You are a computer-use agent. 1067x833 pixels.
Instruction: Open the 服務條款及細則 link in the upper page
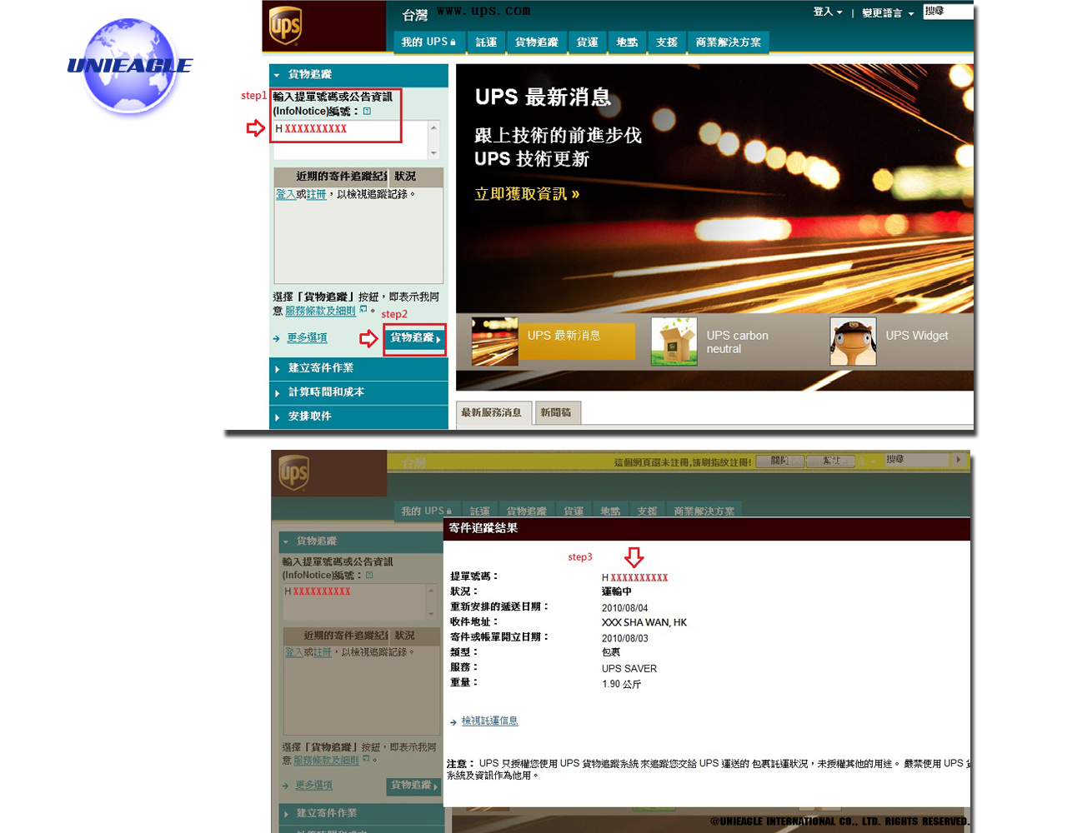pyautogui.click(x=320, y=311)
